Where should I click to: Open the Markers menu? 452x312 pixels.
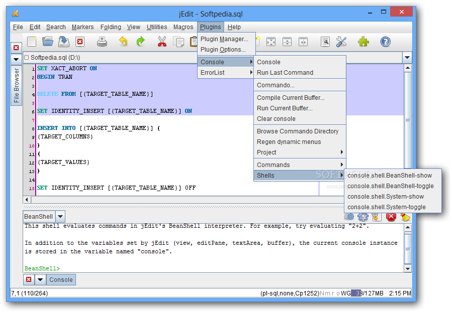click(83, 27)
